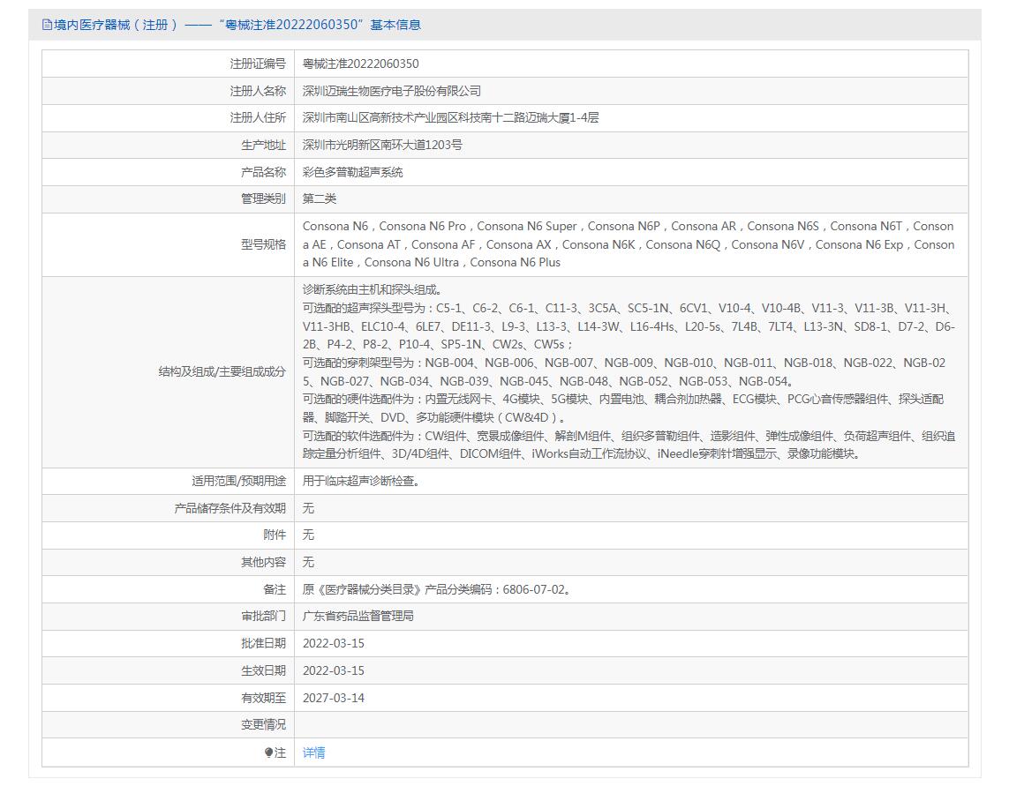
Task: Click the 其他内容 label
Action: click(263, 562)
